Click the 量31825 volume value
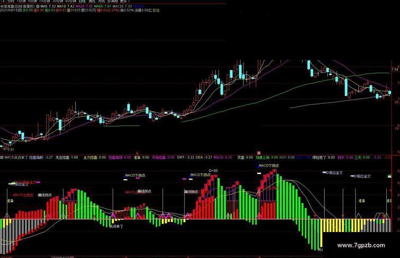The height and width of the screenshot is (258, 400). 74,11
